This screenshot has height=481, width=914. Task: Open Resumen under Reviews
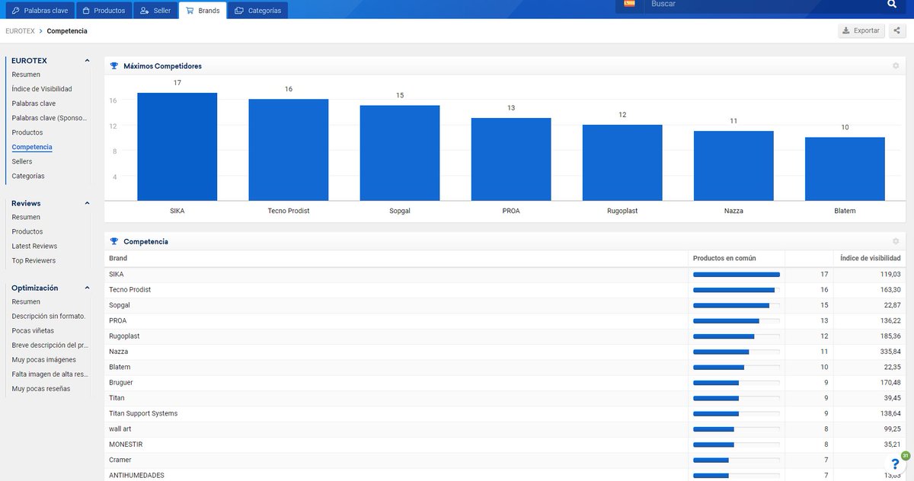click(x=26, y=217)
